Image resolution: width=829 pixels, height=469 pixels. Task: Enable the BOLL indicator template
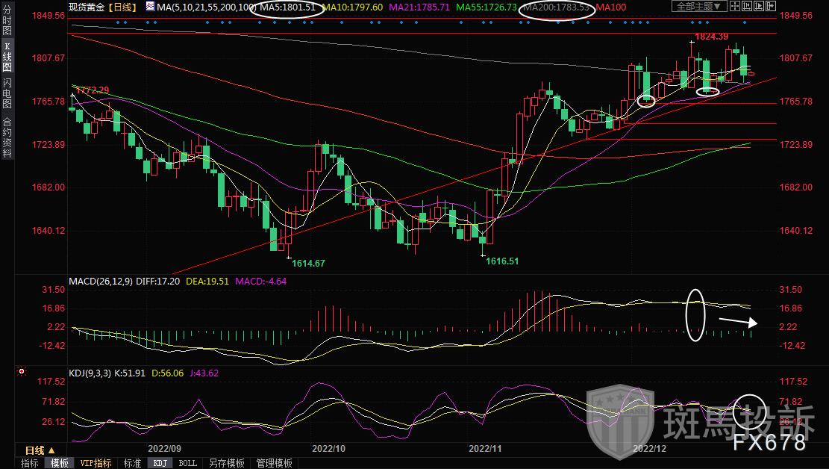pos(188,463)
